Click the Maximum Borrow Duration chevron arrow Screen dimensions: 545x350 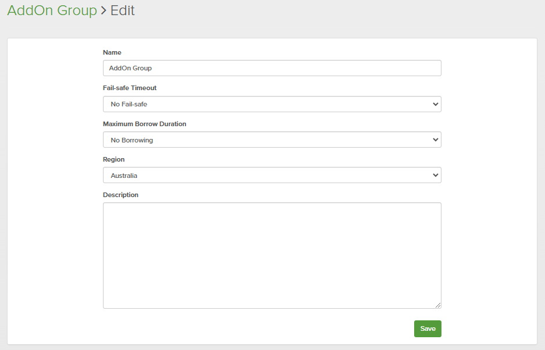436,140
